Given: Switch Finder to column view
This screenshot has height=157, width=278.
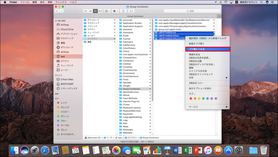Looking at the screenshot, I should [96, 11].
